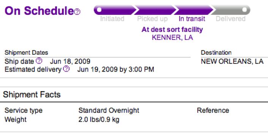Click the Initiated stage label
268x139 pixels.
coord(112,19)
